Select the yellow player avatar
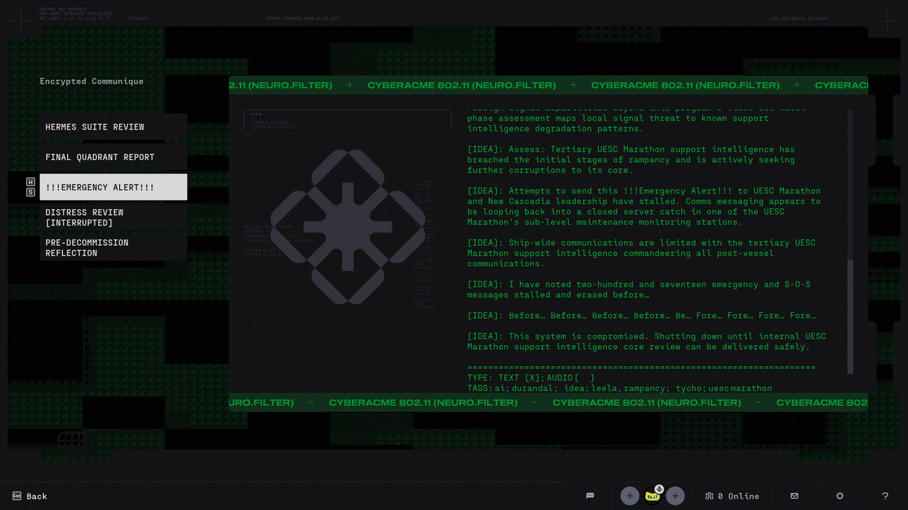Screen dimensions: 908x510 (652, 497)
